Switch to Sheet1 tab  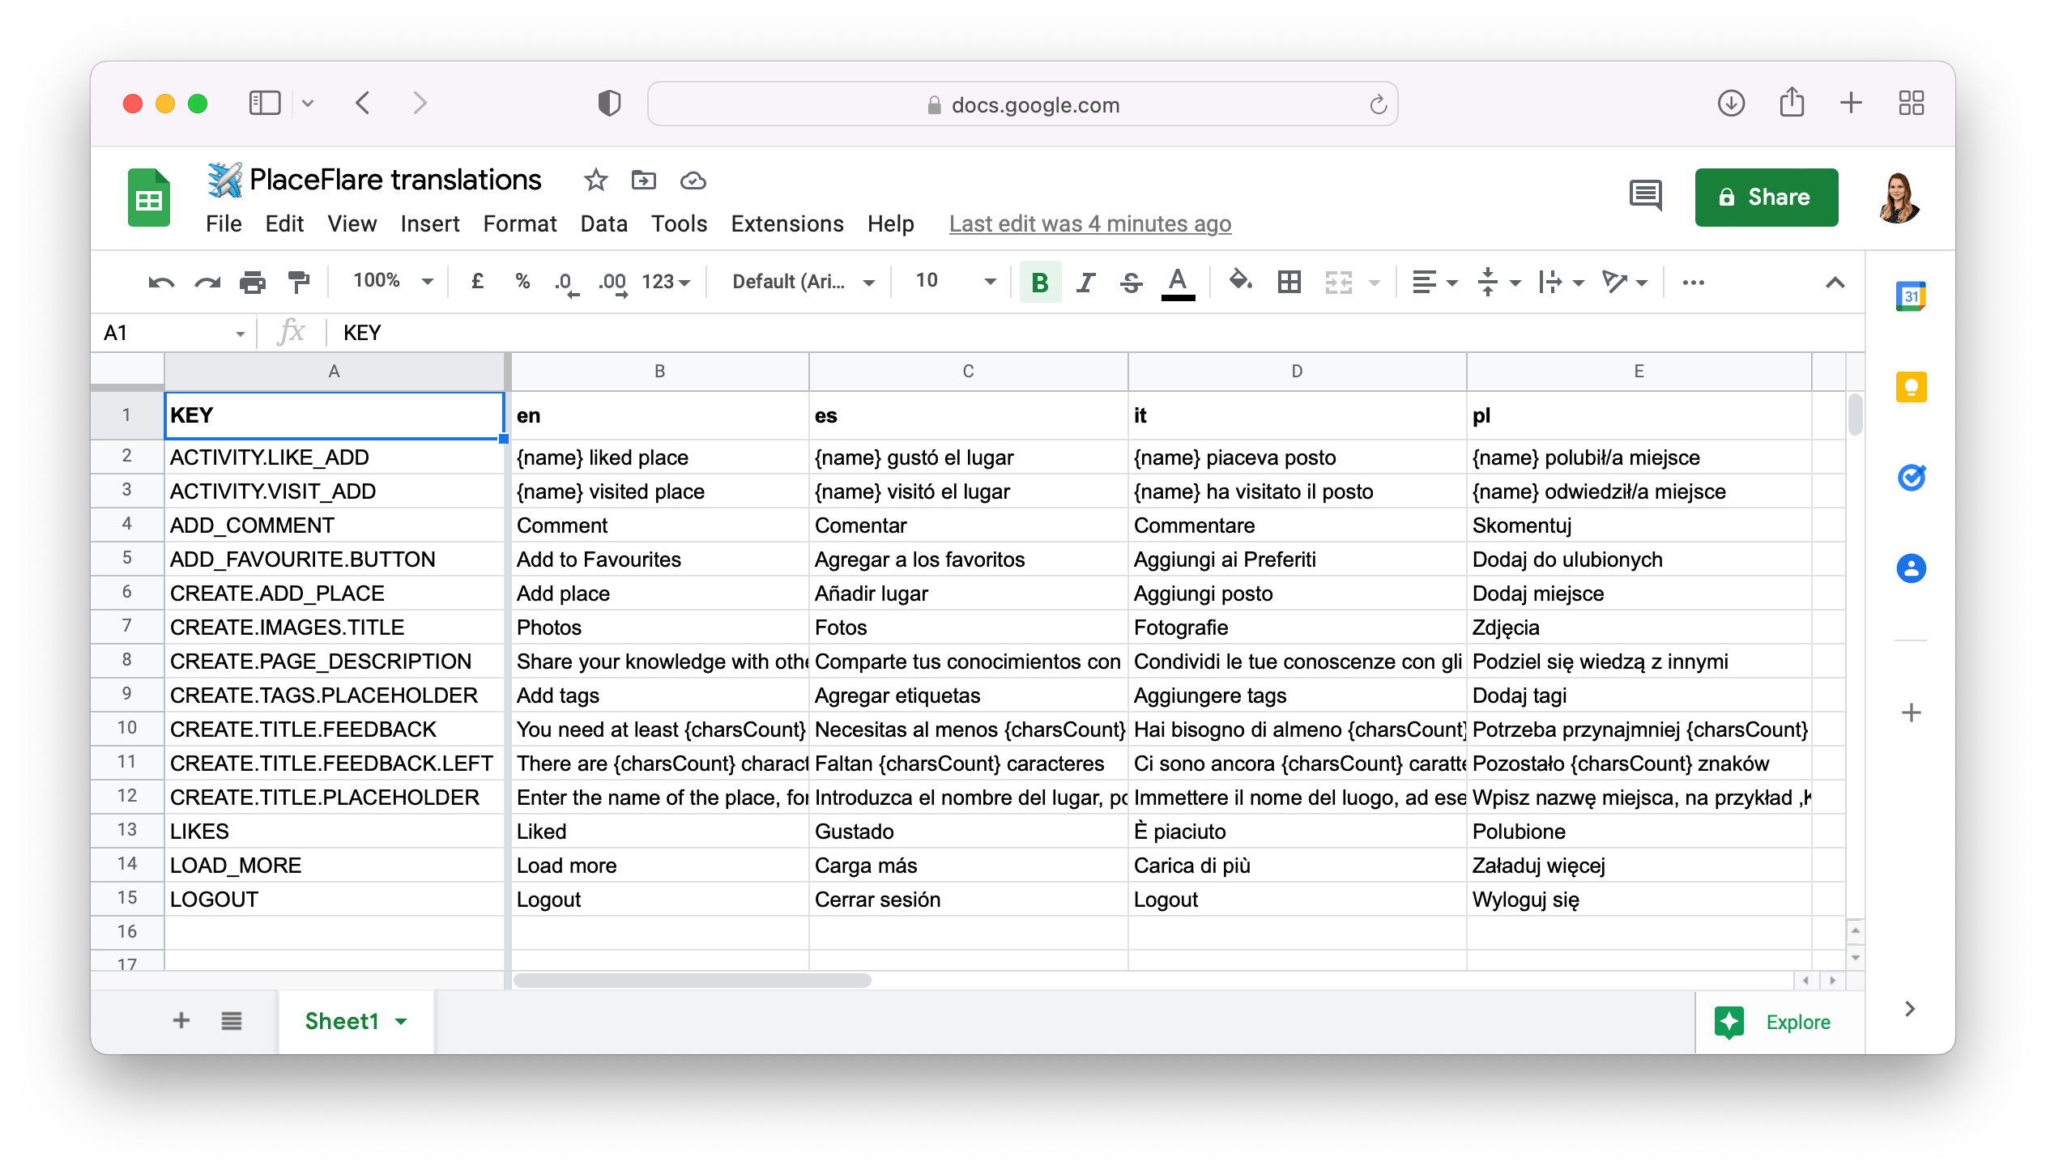[x=343, y=1021]
